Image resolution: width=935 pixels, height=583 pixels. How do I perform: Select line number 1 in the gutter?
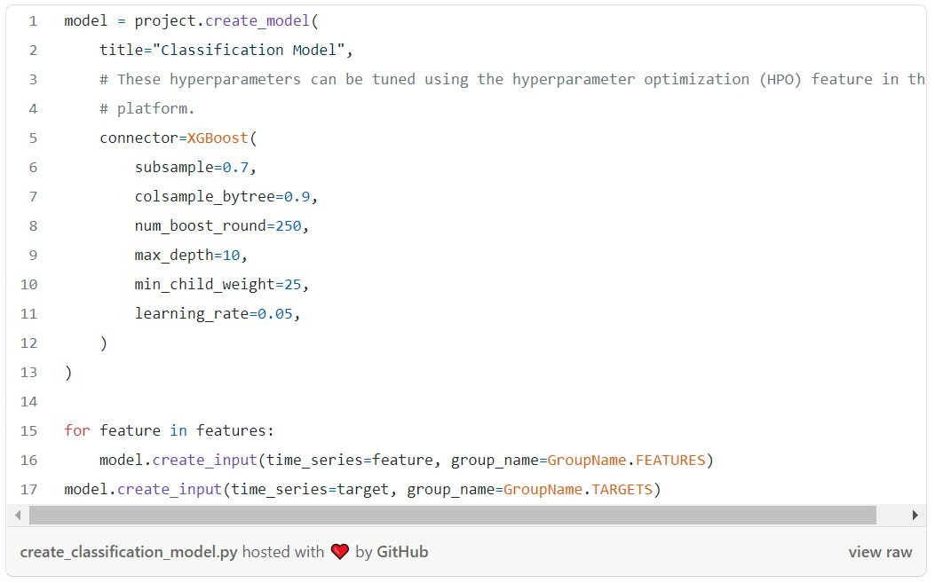pyautogui.click(x=33, y=20)
